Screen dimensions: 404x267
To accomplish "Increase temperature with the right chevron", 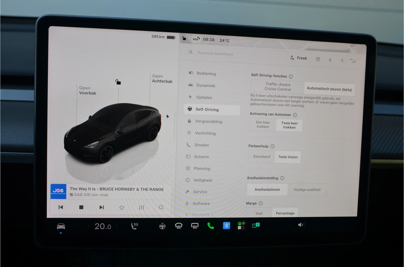I will click(x=117, y=226).
